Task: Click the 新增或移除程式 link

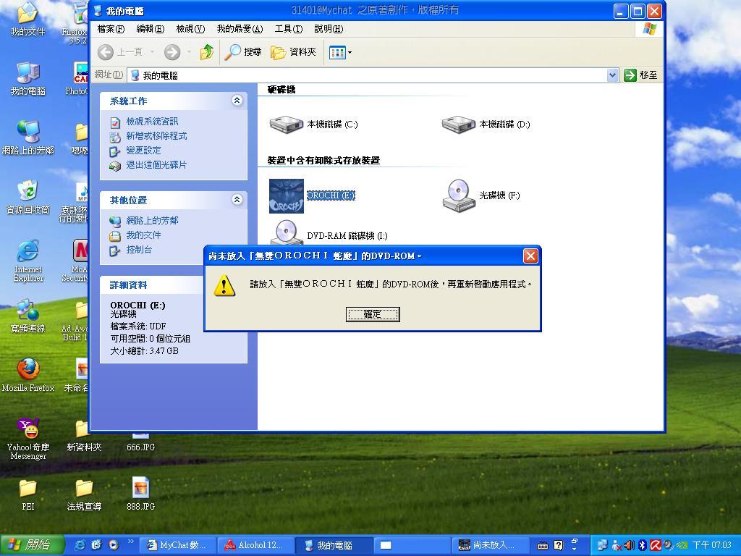Action: [156, 136]
